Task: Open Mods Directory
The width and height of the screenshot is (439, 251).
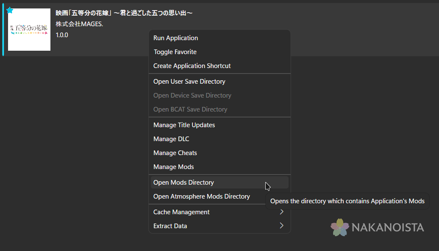Action: click(x=183, y=183)
